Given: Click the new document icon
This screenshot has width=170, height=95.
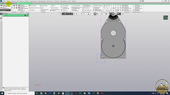Looking at the screenshot, I should (x=12, y=6).
